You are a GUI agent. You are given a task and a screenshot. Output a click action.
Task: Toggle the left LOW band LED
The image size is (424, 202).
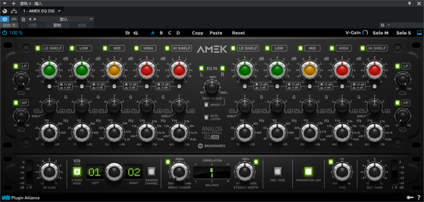(x=72, y=48)
